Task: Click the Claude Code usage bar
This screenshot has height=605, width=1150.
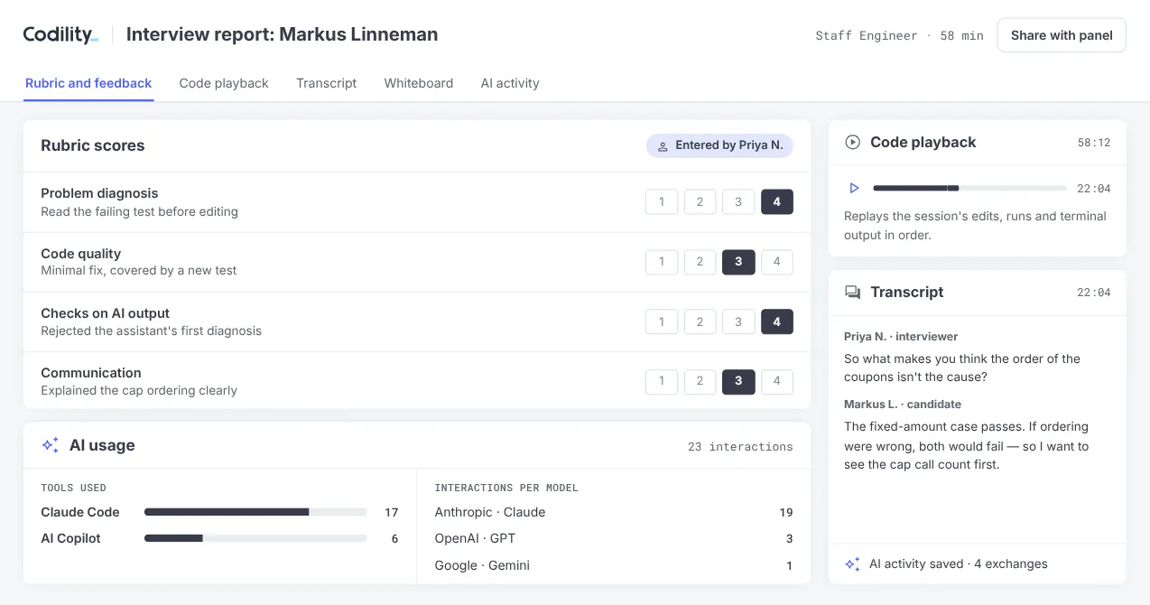Action: pos(255,512)
